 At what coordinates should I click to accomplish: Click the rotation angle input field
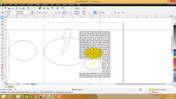click(x=48, y=12)
